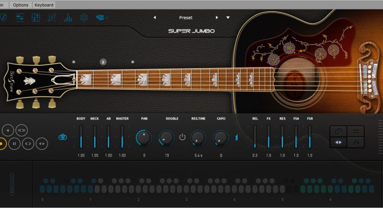Go to the previous preset arrow

[x=154, y=18]
